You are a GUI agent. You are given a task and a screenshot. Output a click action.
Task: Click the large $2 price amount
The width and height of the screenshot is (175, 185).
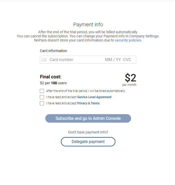pyautogui.click(x=131, y=78)
